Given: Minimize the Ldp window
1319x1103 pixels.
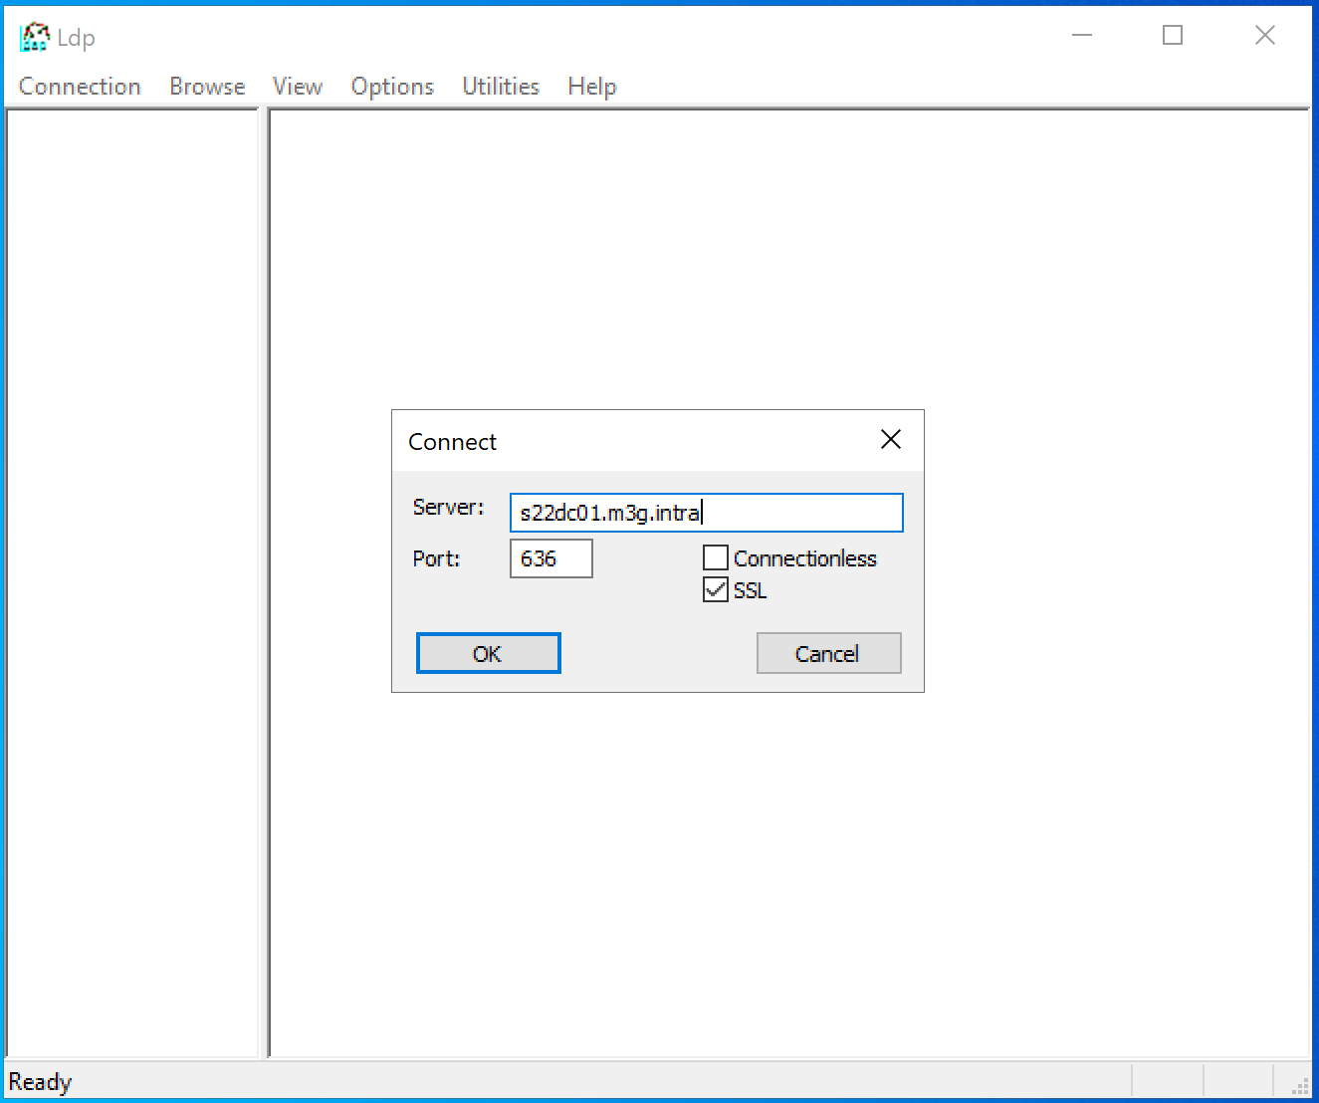Looking at the screenshot, I should [x=1082, y=36].
